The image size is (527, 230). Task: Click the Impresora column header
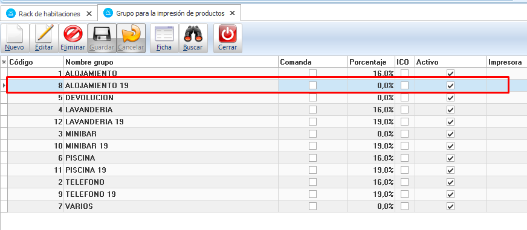[507, 62]
